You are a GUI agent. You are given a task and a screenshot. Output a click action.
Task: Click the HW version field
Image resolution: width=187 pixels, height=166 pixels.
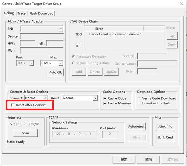coord(28,43)
